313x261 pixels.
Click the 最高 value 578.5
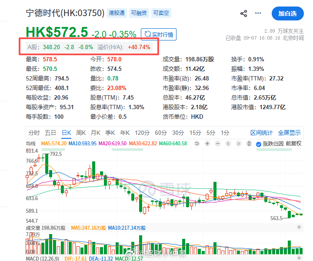pyautogui.click(x=50, y=59)
